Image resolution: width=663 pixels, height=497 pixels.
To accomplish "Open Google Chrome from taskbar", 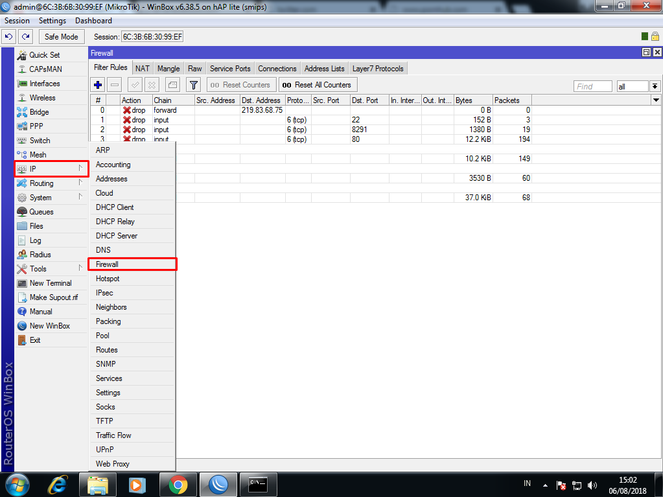I will click(x=178, y=485).
